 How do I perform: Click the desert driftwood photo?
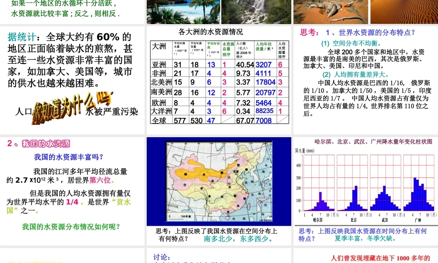tap(331, 12)
